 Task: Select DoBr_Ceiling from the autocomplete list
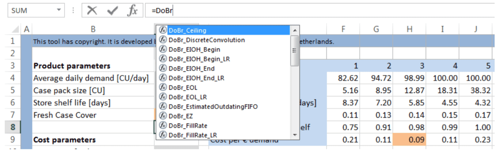(x=224, y=30)
